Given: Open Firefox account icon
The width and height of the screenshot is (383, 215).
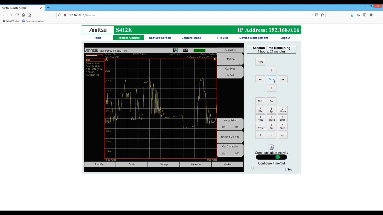Looking at the screenshot, I should [x=371, y=15].
